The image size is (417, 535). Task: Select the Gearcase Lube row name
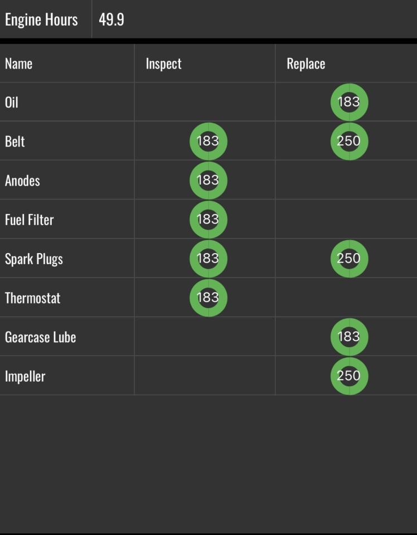pyautogui.click(x=40, y=337)
